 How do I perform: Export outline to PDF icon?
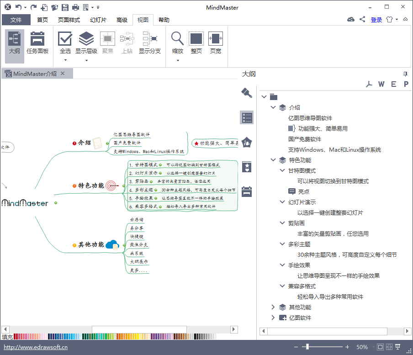(369, 84)
